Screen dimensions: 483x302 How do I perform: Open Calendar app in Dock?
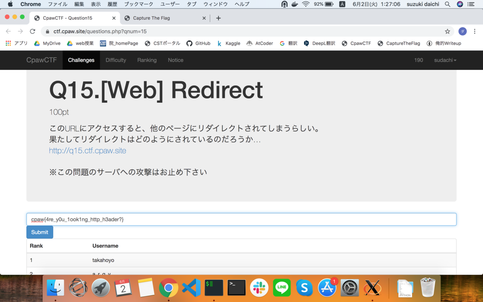pyautogui.click(x=123, y=288)
